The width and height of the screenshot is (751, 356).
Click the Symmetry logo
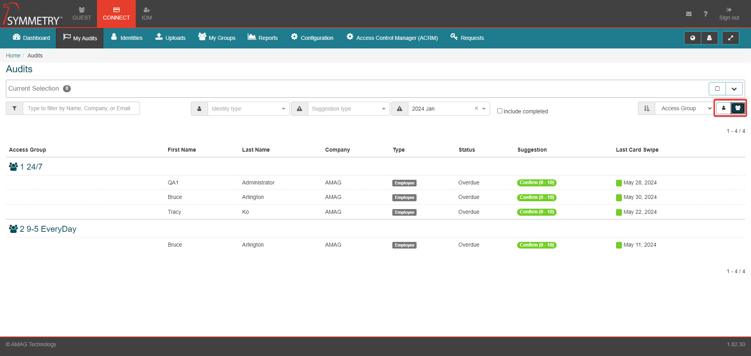(32, 14)
